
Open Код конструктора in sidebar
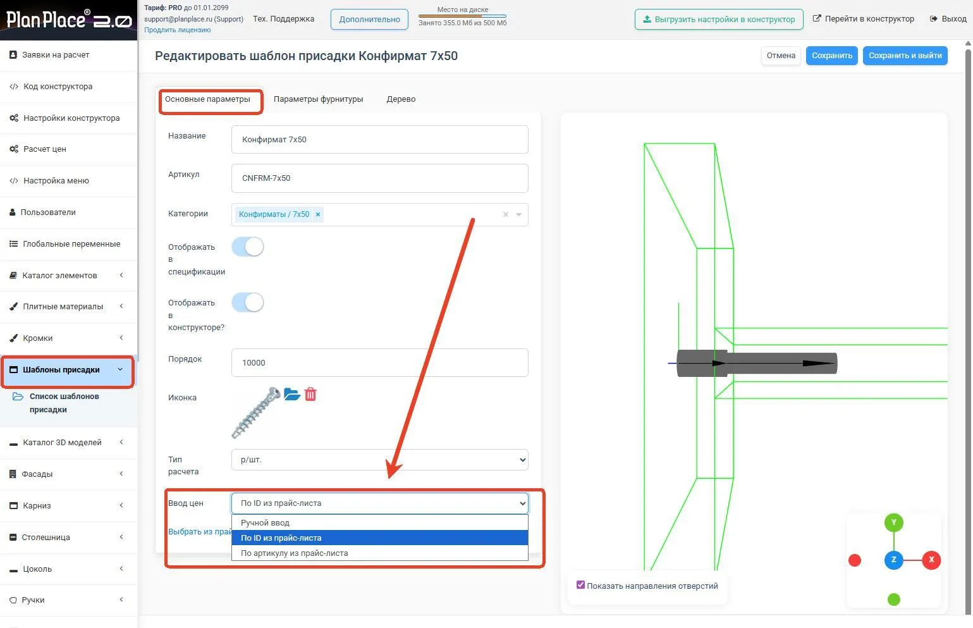pyautogui.click(x=68, y=87)
